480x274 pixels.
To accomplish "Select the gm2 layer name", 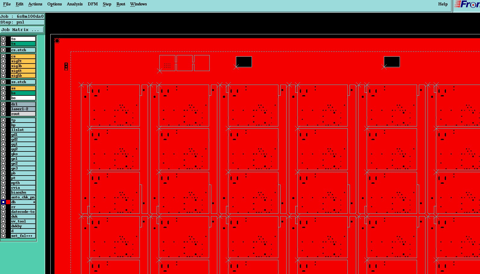I will click(23, 163).
